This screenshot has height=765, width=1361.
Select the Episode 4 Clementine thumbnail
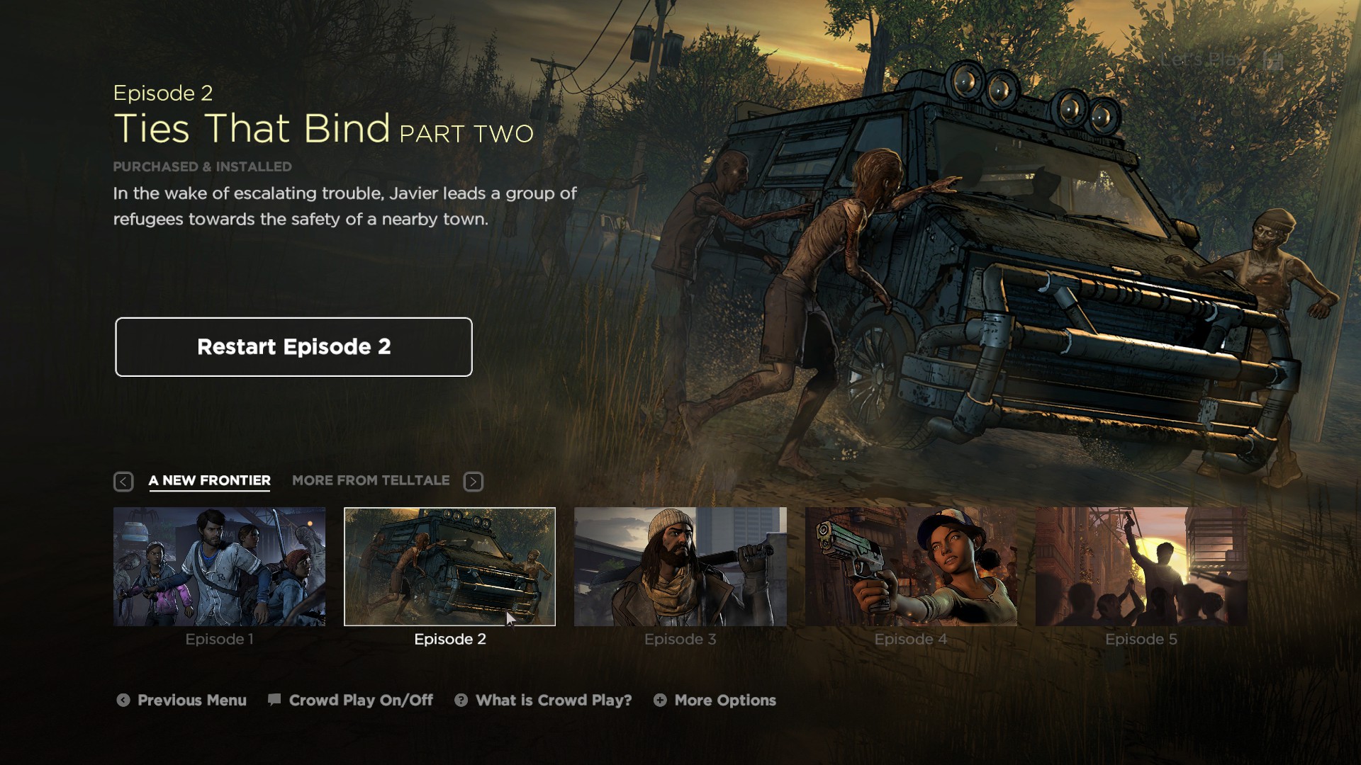point(911,567)
